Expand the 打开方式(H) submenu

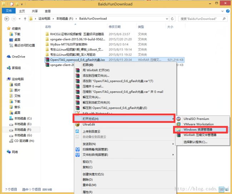click(124, 119)
